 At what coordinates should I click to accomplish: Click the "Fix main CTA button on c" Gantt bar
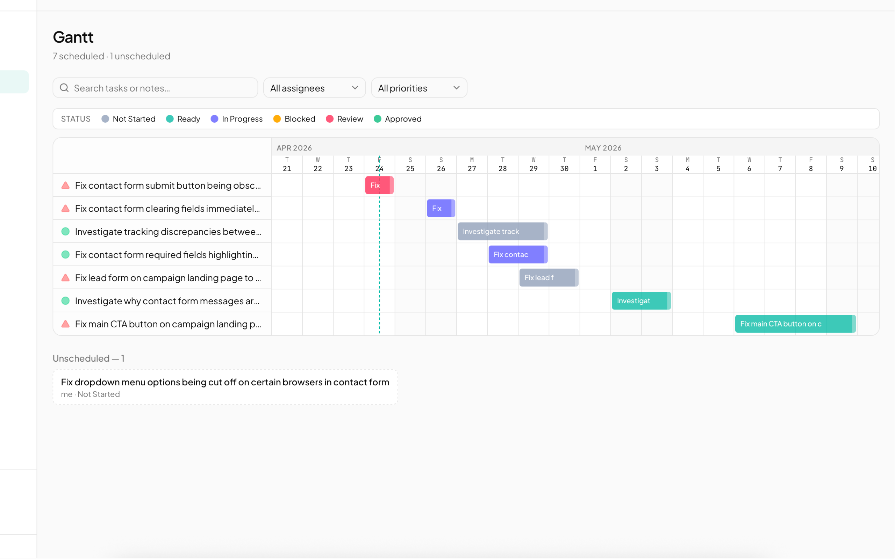click(794, 324)
